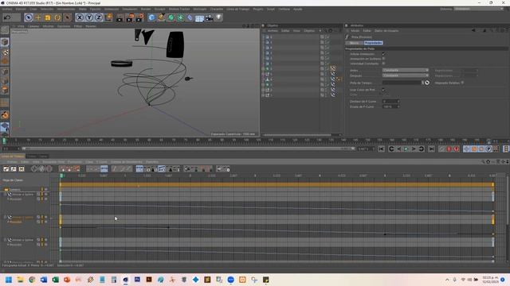This screenshot has height=286, width=510.
Task: Open the layout dropdown at top right
Action: coord(478,9)
